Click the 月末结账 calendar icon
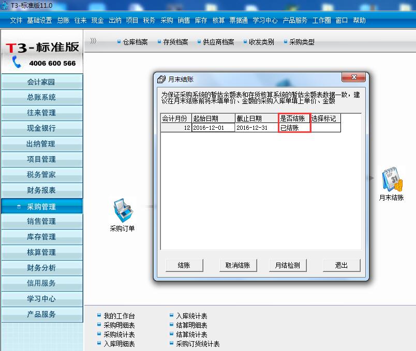Image resolution: width=416 pixels, height=351 pixels. (391, 181)
